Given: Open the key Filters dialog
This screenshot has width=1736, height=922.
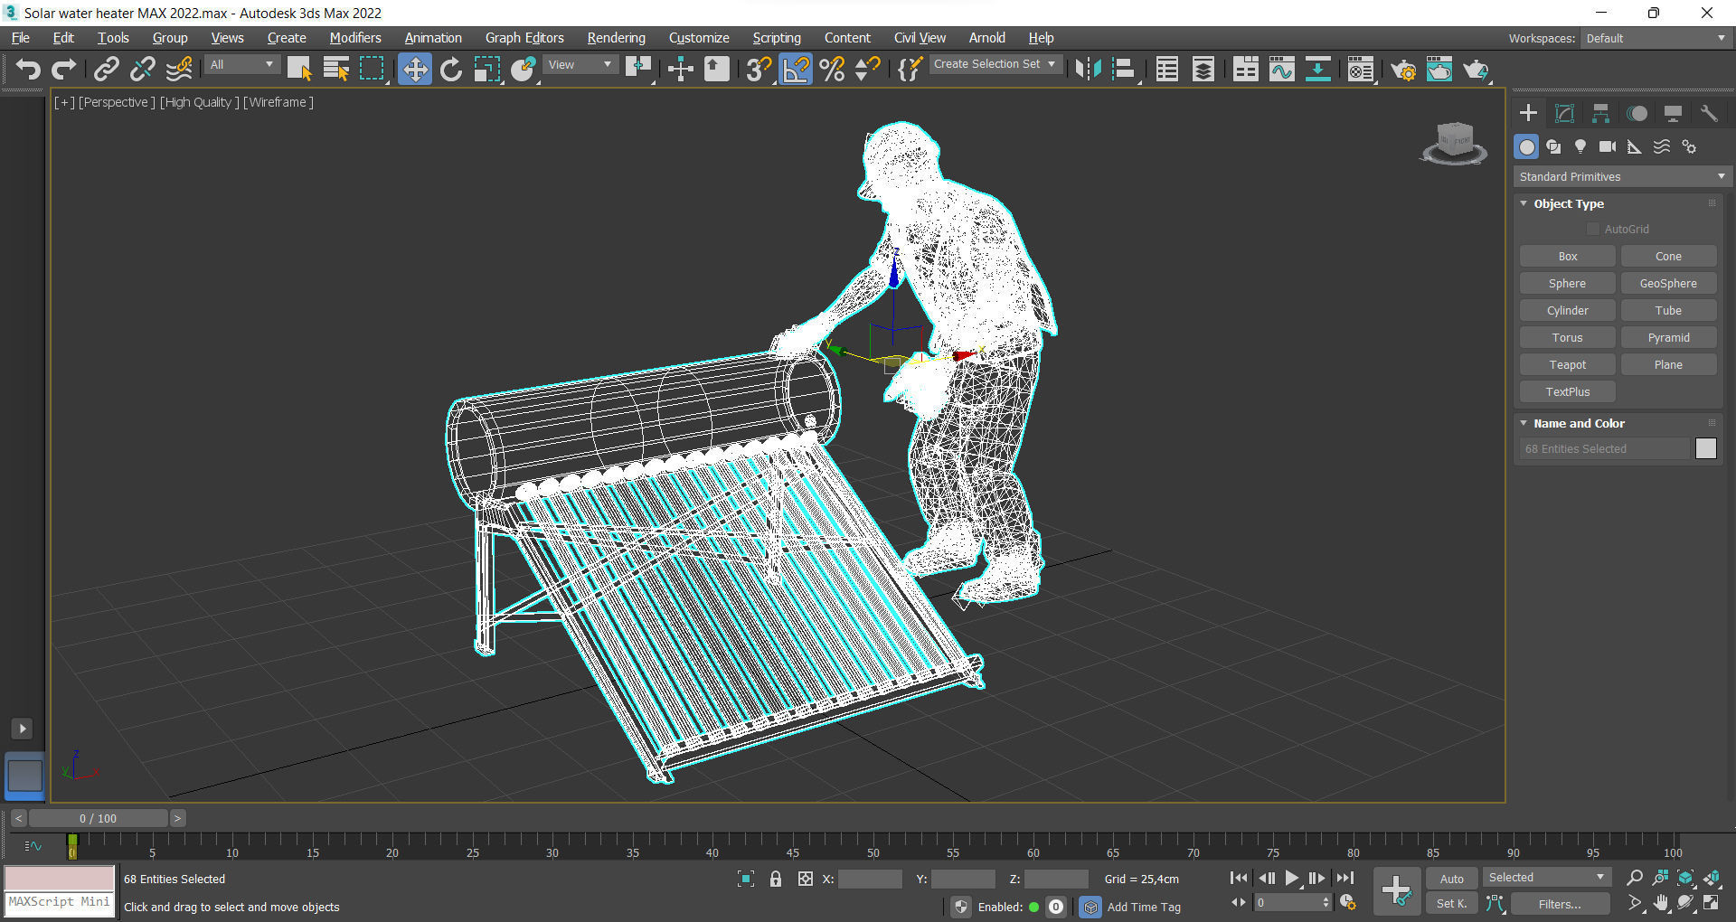Looking at the screenshot, I should coord(1560,904).
